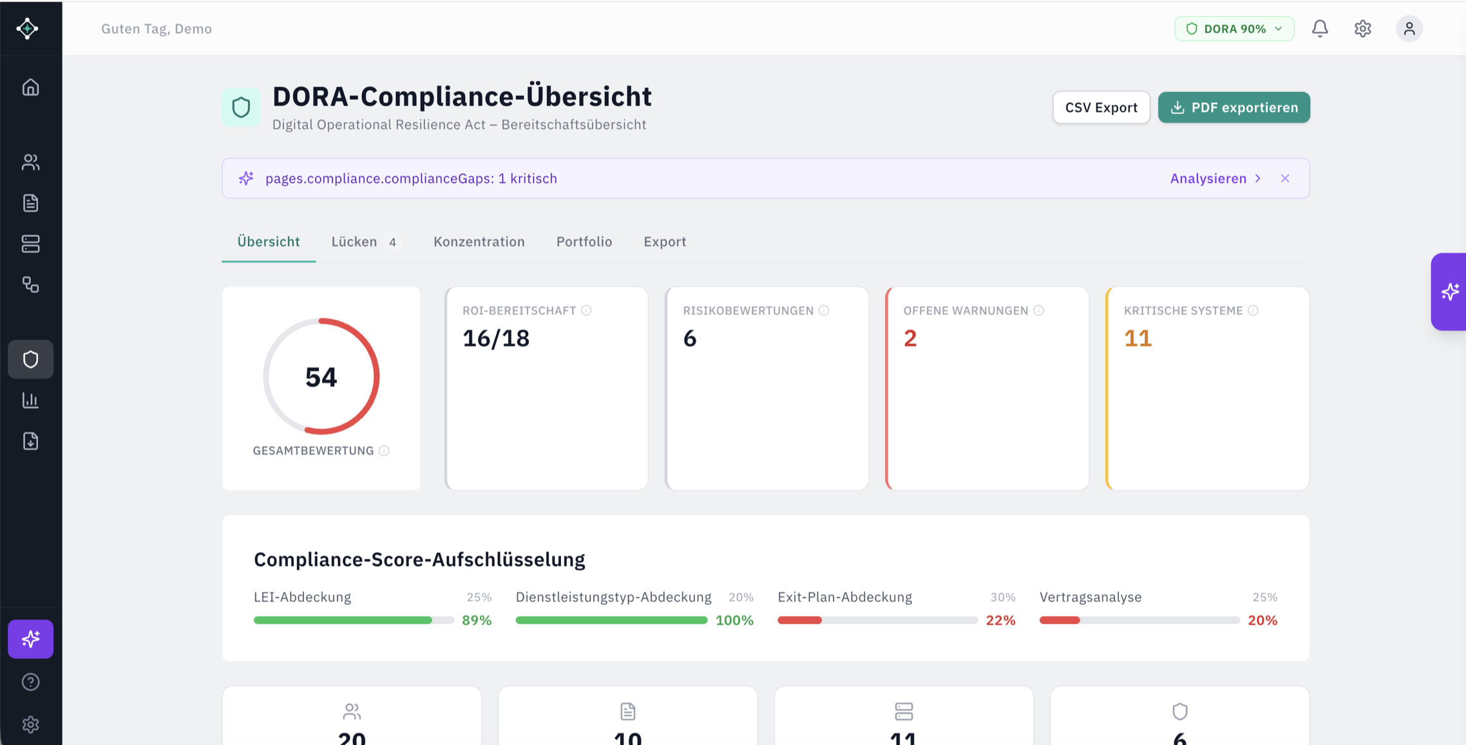Click the systems icon in the sidebar
Viewport: 1466px width, 745px height.
(30, 243)
